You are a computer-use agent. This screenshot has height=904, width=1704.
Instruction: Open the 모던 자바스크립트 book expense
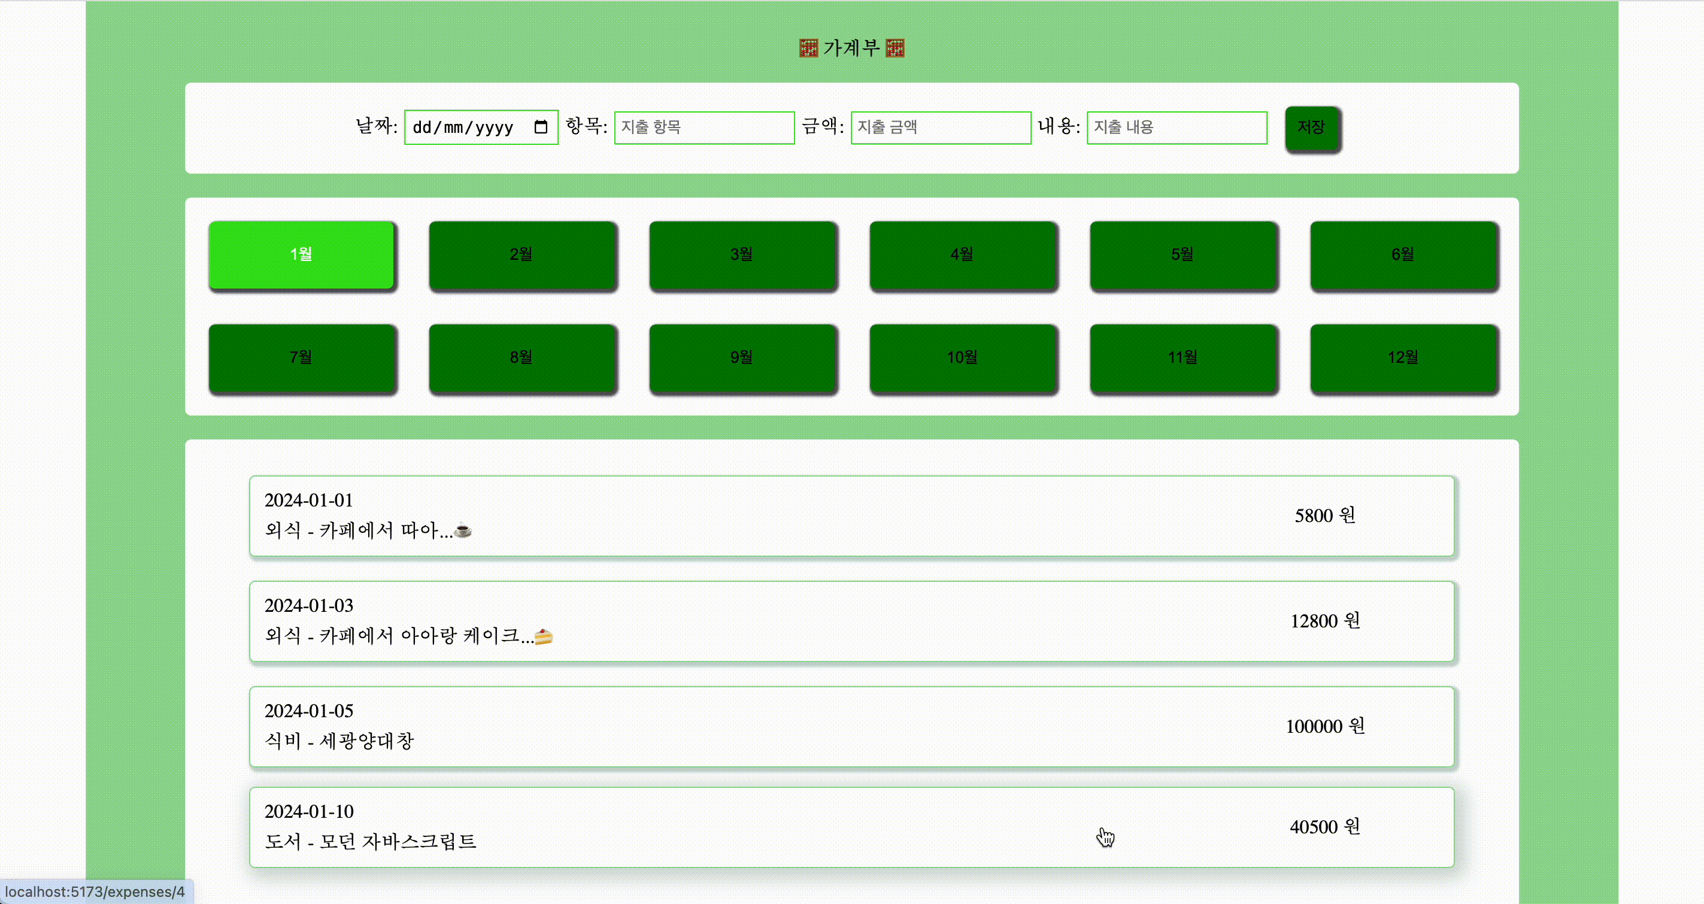[x=851, y=827]
